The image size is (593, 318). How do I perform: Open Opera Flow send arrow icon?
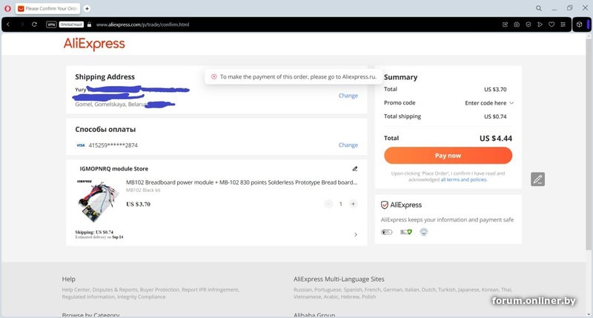[x=540, y=24]
